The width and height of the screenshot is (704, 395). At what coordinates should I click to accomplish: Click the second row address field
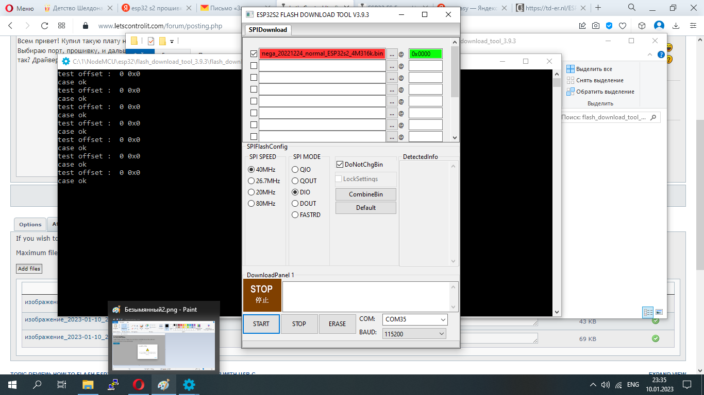426,65
